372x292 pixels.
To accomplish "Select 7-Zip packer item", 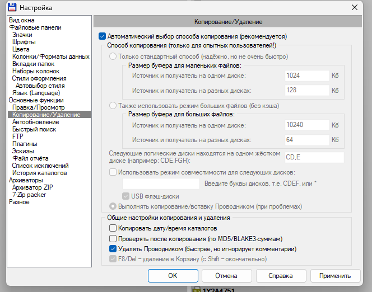I will pyautogui.click(x=29, y=195).
